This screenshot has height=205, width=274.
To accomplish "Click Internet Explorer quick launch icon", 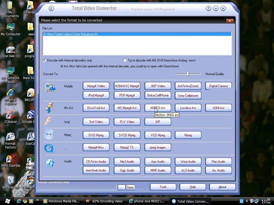I will [19, 201].
